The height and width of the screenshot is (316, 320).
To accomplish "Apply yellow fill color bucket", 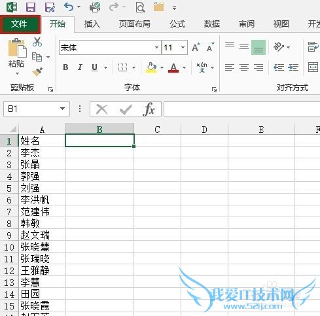I will pos(151,67).
